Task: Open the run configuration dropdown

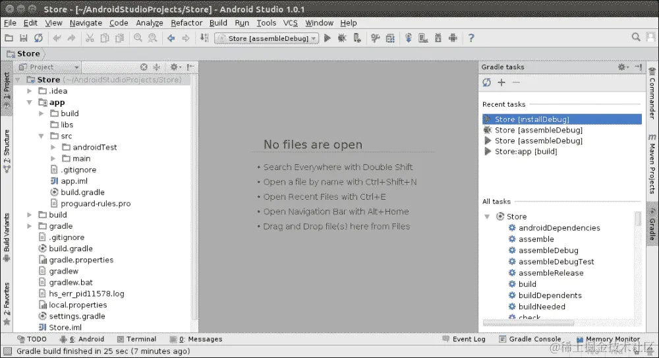Action: pos(266,38)
